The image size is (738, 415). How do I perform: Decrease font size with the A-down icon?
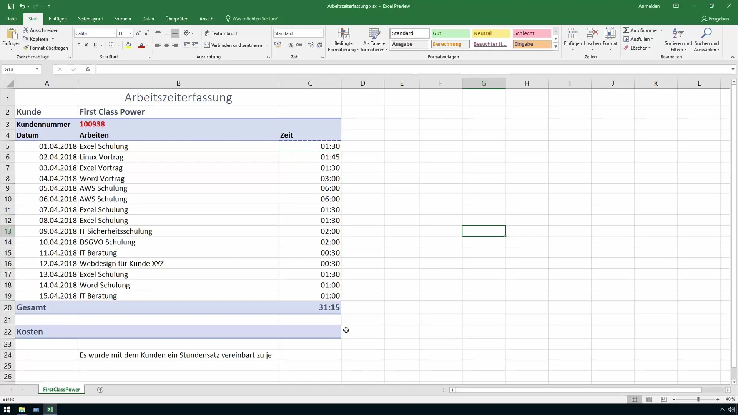pos(146,33)
